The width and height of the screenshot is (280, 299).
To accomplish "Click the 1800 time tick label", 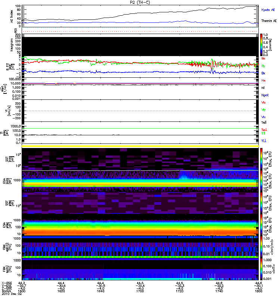I will click(258, 291).
